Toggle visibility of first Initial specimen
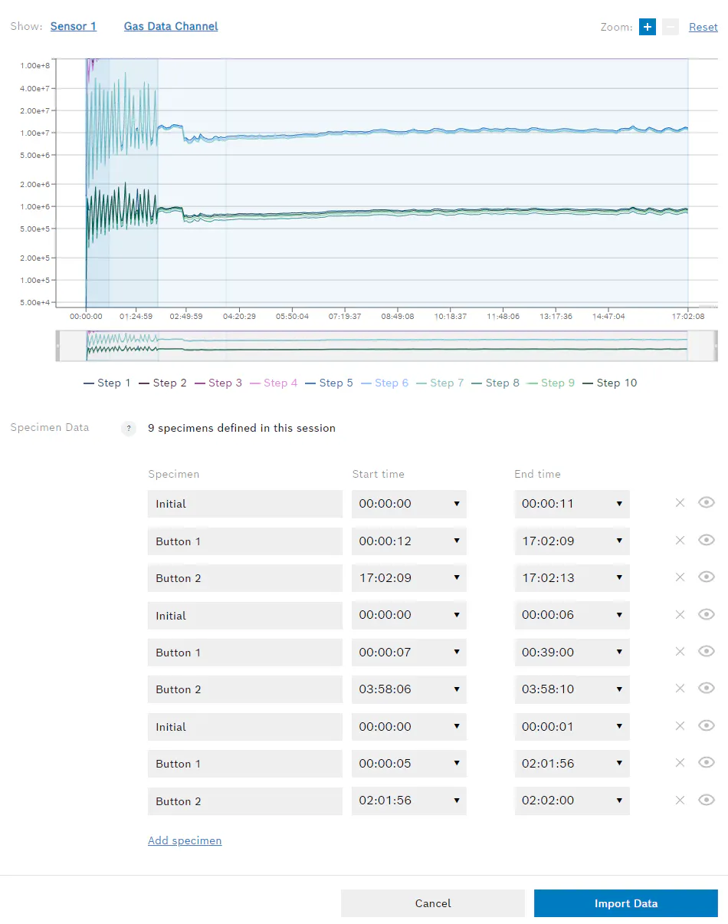The width and height of the screenshot is (728, 924). 707,503
